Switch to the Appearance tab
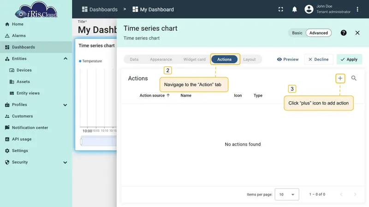369x207 pixels. click(161, 59)
